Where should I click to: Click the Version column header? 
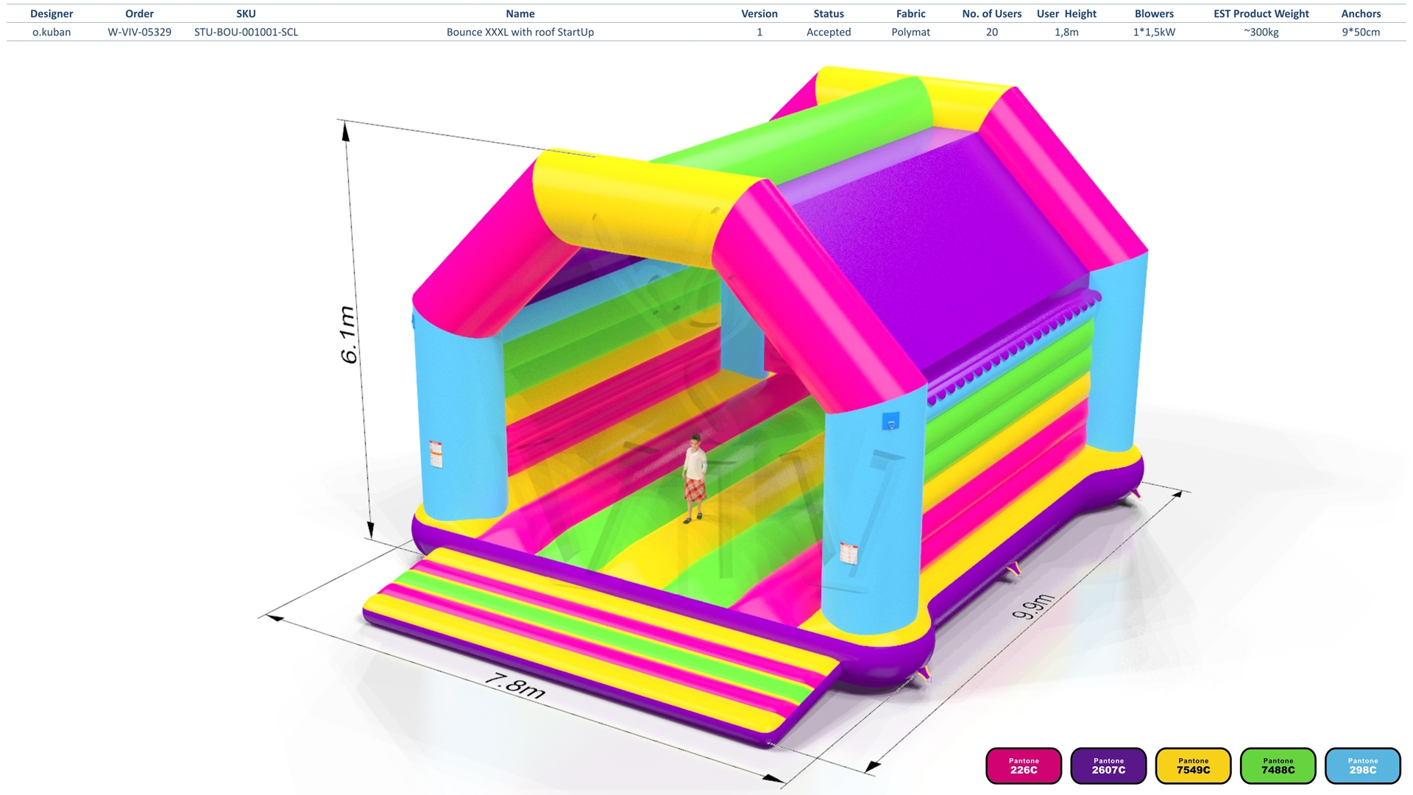click(759, 13)
